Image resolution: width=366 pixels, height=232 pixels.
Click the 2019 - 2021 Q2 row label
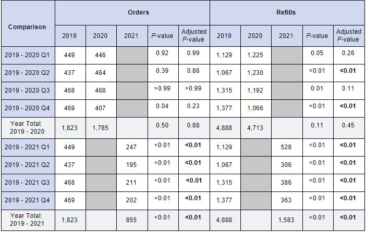click(28, 164)
